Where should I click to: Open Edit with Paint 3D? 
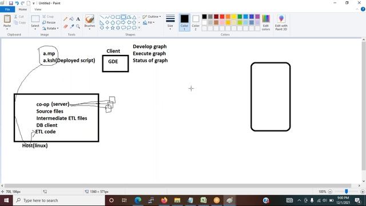click(x=281, y=22)
